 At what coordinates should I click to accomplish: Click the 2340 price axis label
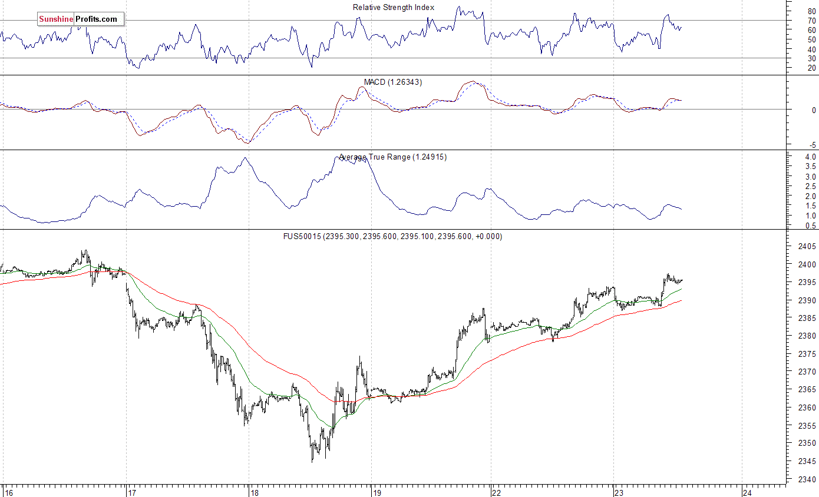point(807,479)
